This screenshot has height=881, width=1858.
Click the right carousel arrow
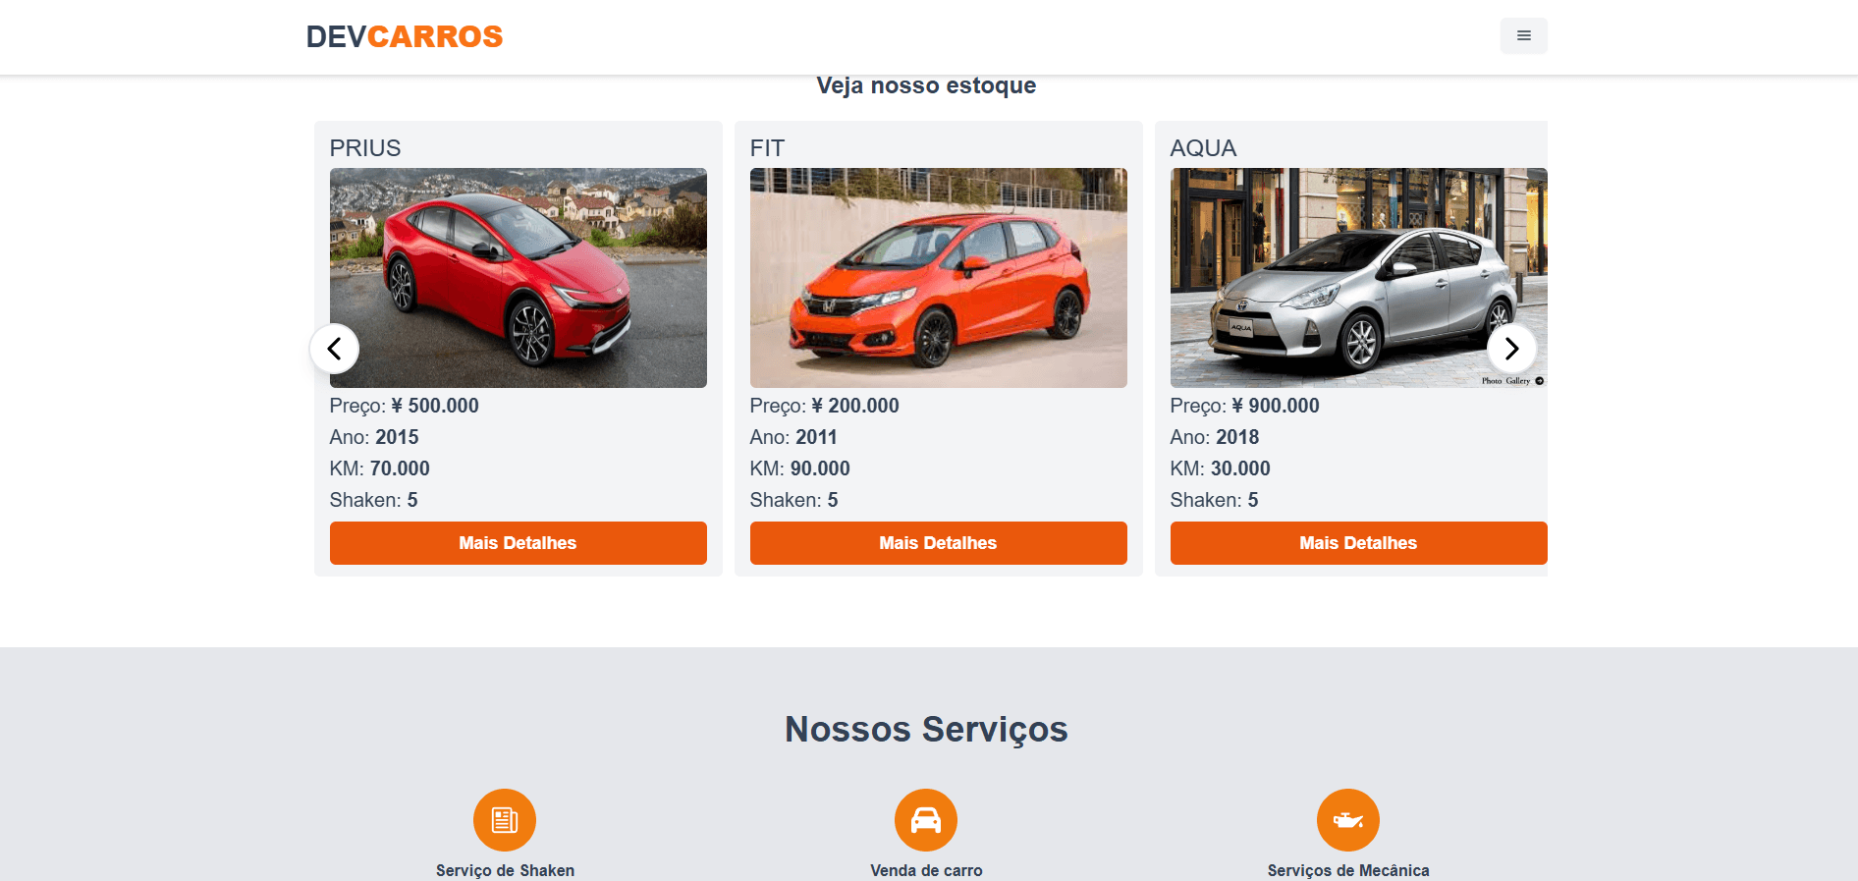pos(1512,349)
